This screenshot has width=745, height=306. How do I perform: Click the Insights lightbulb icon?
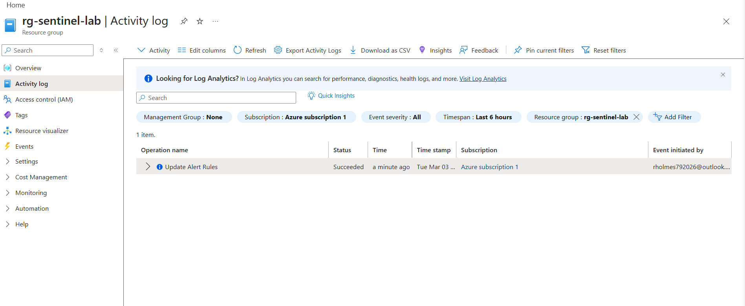click(422, 50)
